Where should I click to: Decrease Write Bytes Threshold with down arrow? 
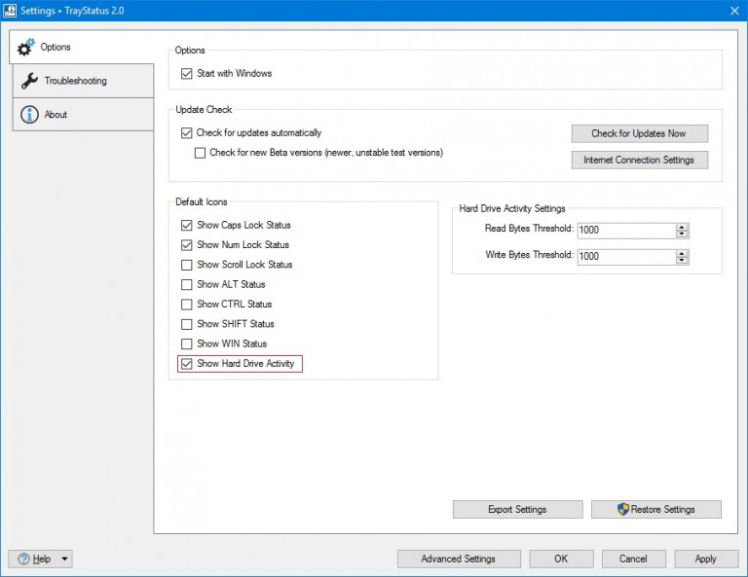[x=682, y=261]
